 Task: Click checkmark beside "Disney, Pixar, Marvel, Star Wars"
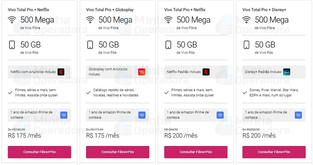[x=245, y=93]
